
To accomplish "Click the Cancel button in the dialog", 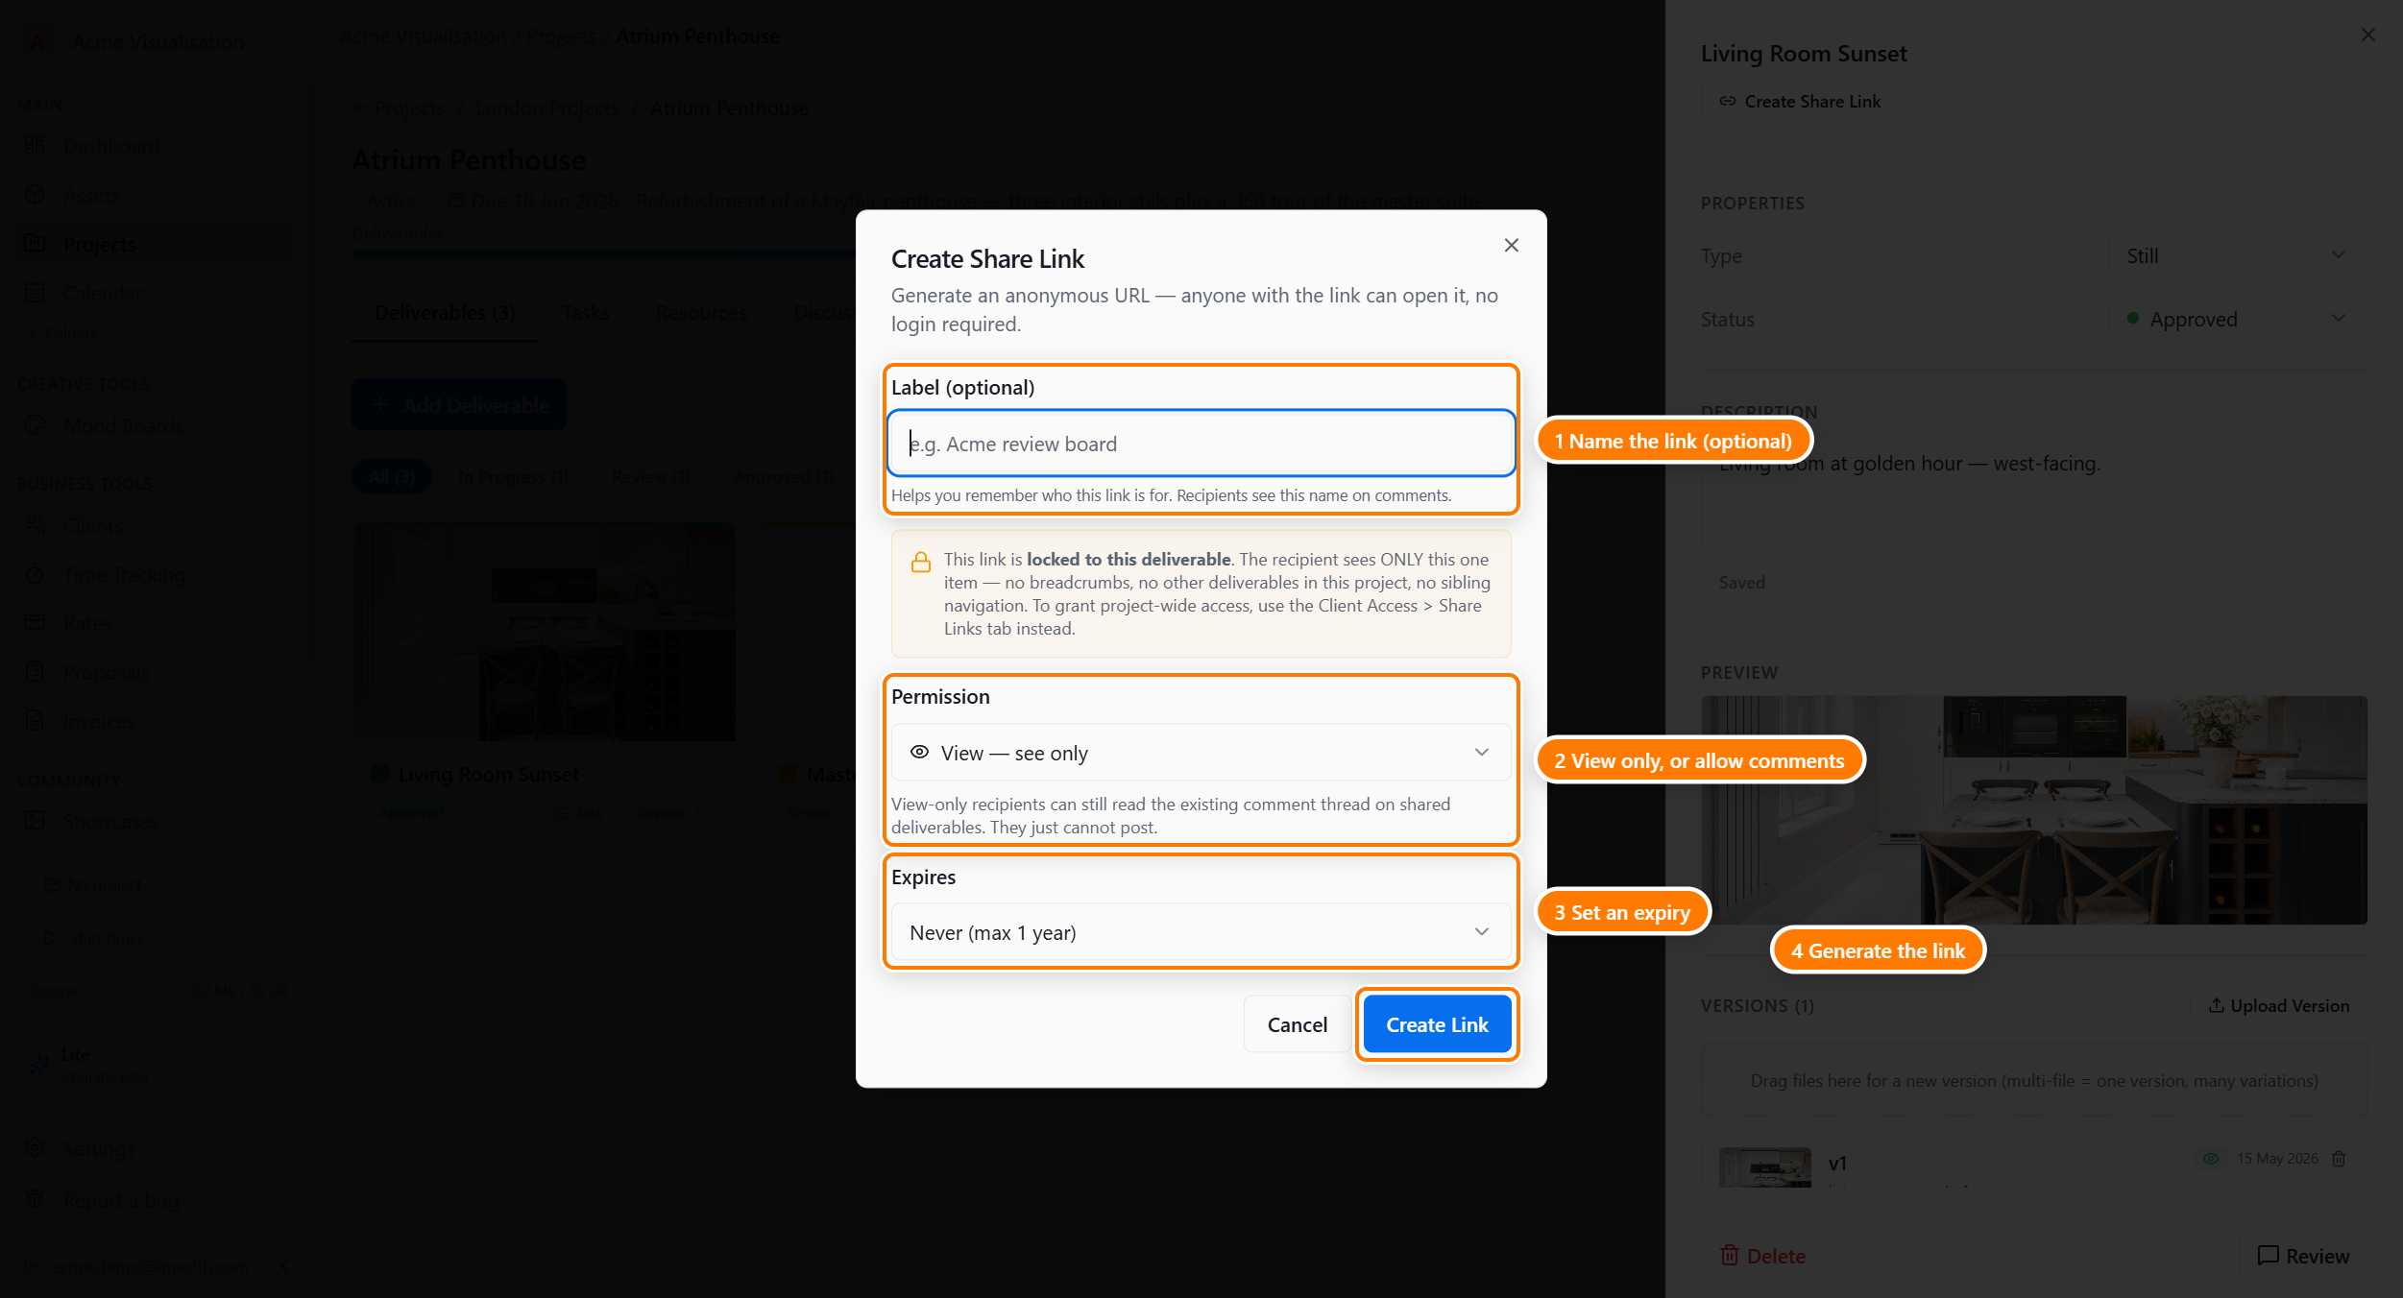I will [1297, 1024].
